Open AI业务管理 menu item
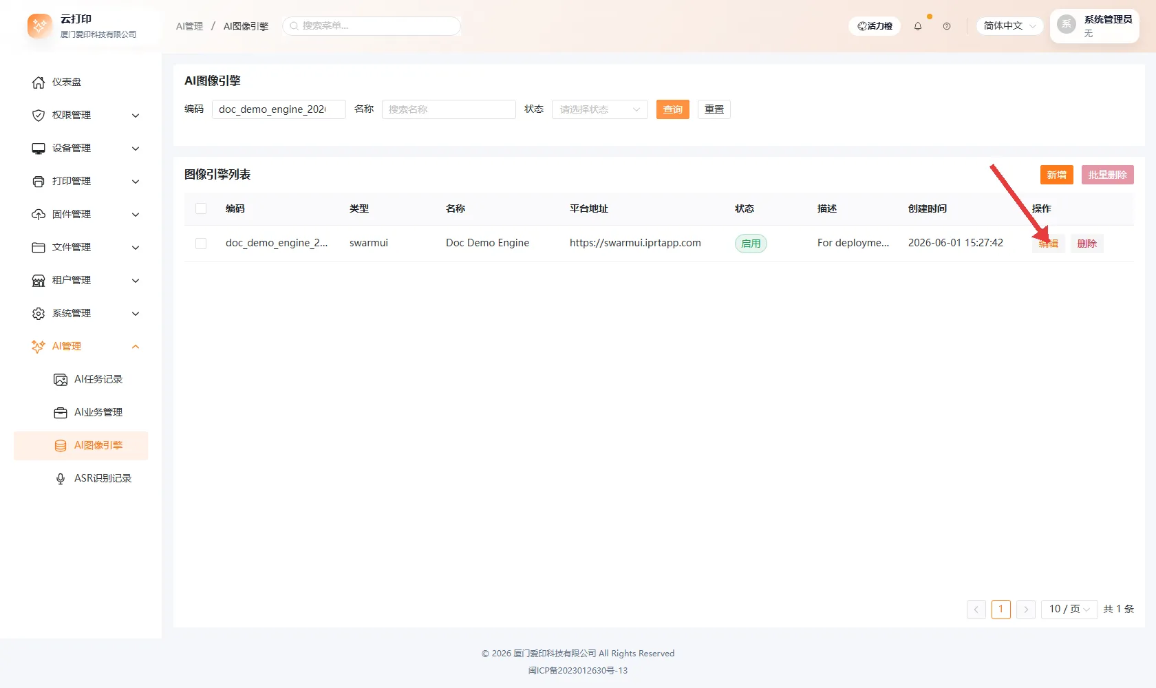This screenshot has width=1156, height=688. (81, 413)
